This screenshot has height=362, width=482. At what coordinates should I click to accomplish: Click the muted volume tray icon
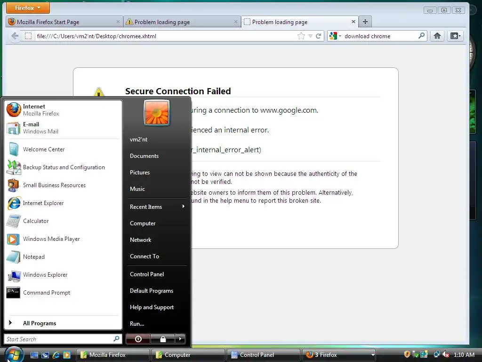click(x=446, y=354)
